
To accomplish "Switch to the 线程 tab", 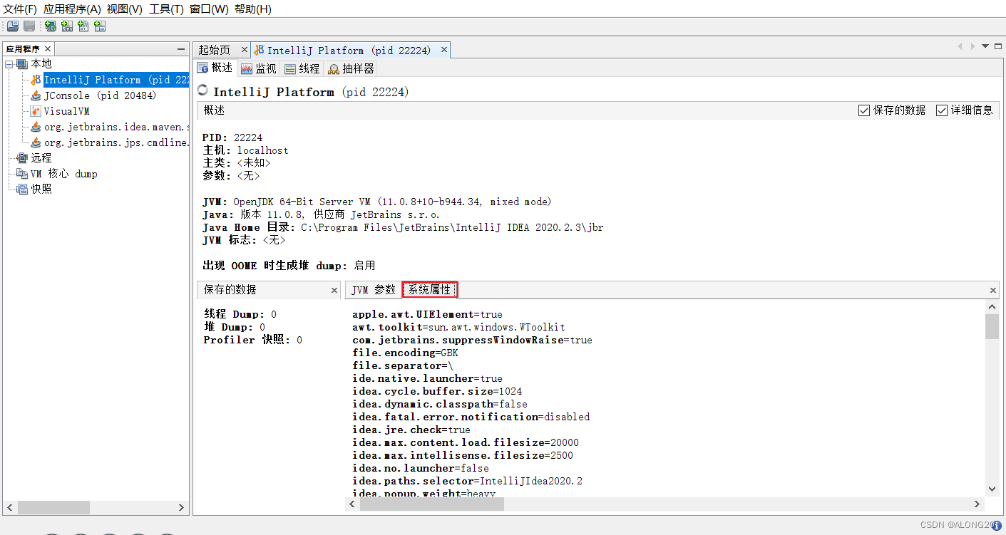I will coord(302,68).
